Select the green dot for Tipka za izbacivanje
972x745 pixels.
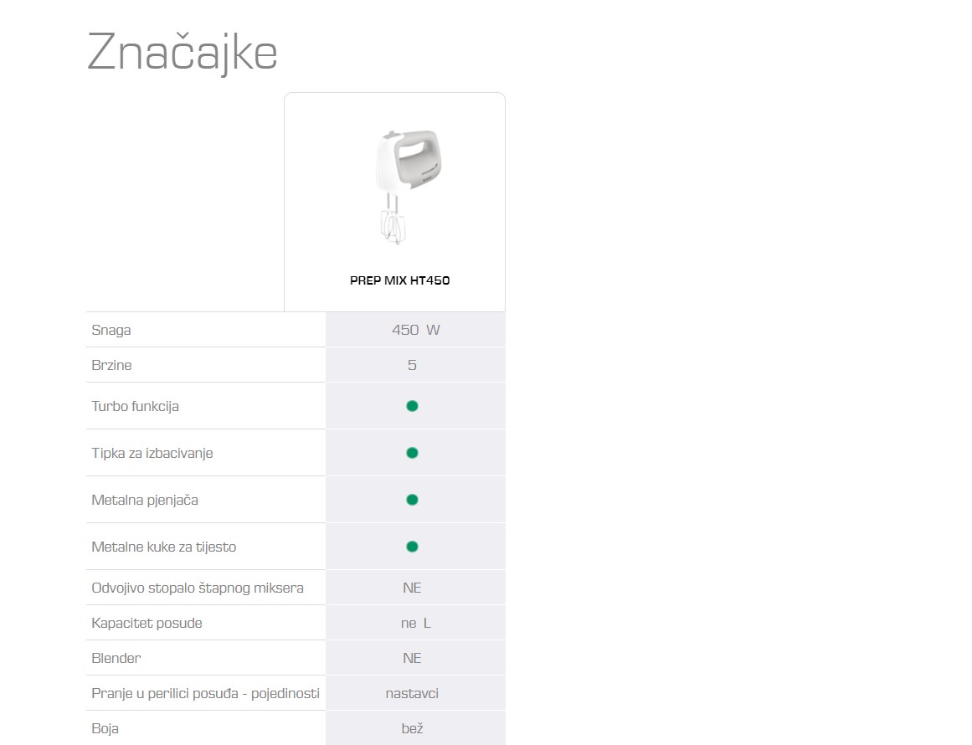coord(412,453)
